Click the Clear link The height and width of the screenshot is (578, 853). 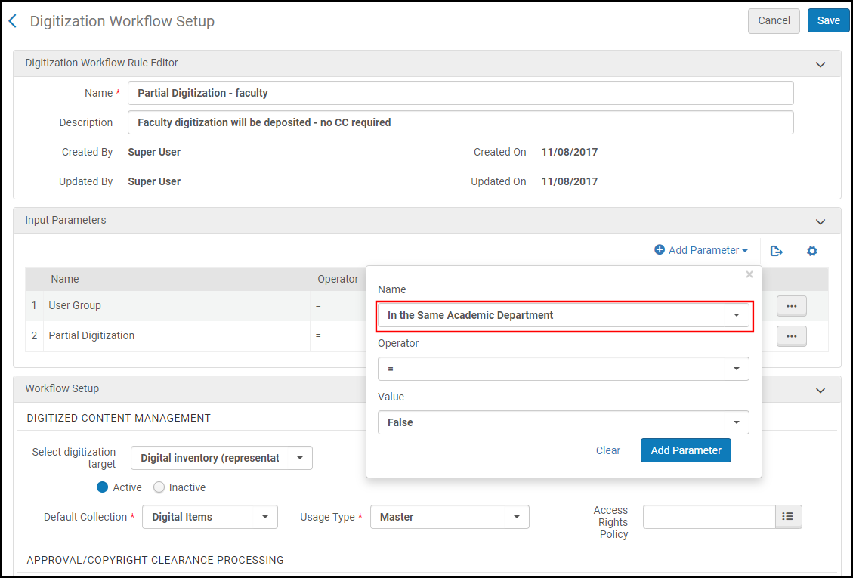tap(607, 450)
